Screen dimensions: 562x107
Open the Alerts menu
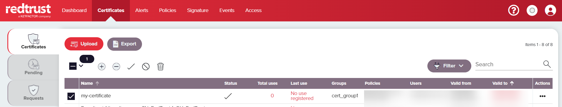(x=142, y=10)
